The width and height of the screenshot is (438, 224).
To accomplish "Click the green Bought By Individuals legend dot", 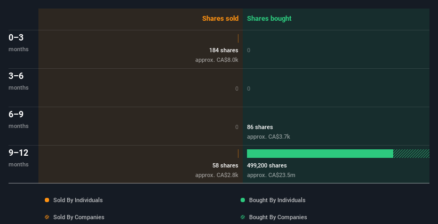I will pos(243,200).
